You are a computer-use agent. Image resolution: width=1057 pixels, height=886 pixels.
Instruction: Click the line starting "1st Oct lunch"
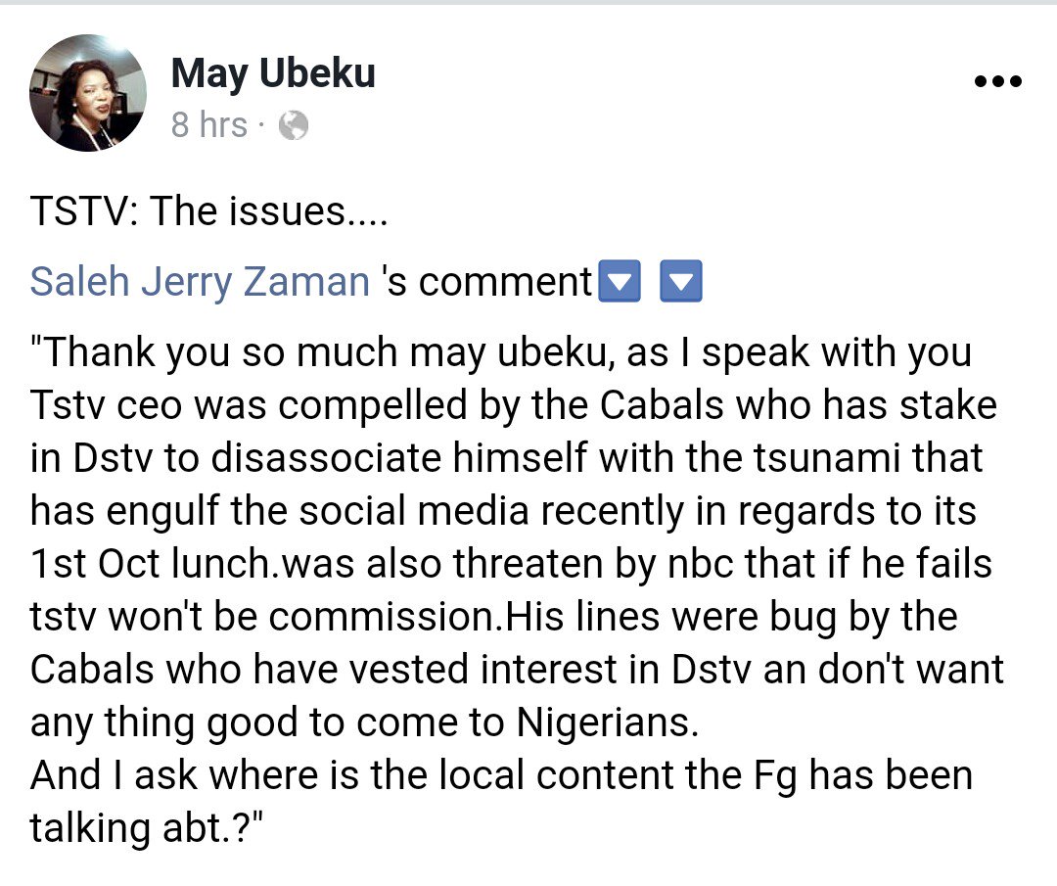tap(511, 564)
